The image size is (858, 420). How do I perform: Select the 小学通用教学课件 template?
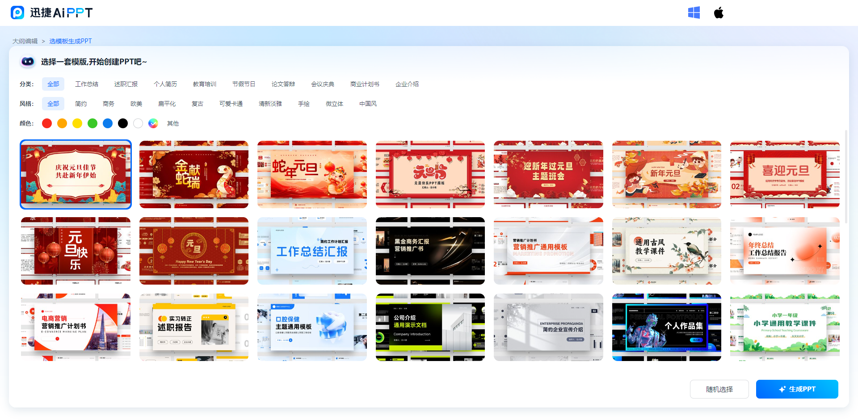click(x=785, y=328)
